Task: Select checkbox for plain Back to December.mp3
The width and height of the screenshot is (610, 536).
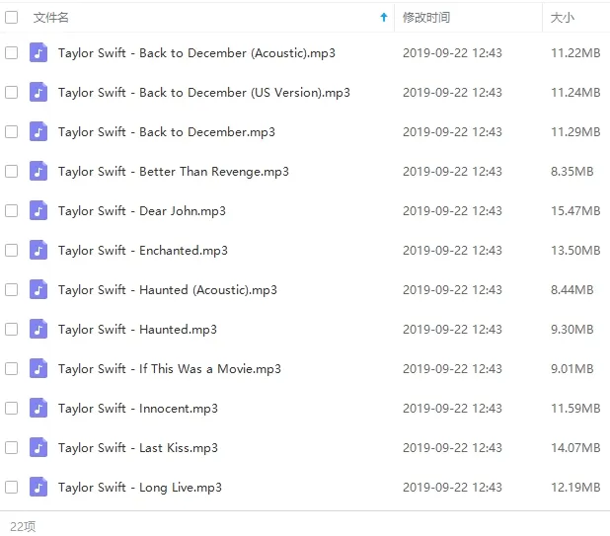Action: (11, 131)
